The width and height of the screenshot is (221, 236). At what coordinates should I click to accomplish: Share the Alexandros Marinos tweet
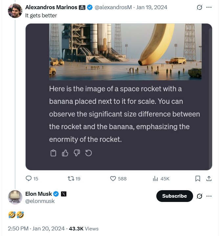point(209,179)
